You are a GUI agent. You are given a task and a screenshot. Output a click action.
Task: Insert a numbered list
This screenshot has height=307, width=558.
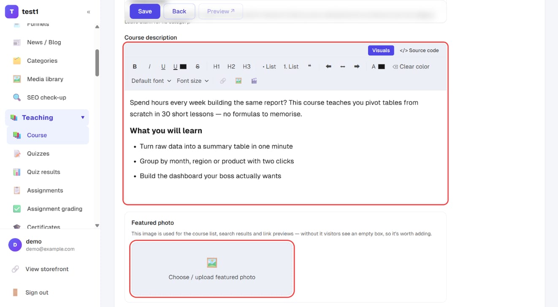point(291,67)
